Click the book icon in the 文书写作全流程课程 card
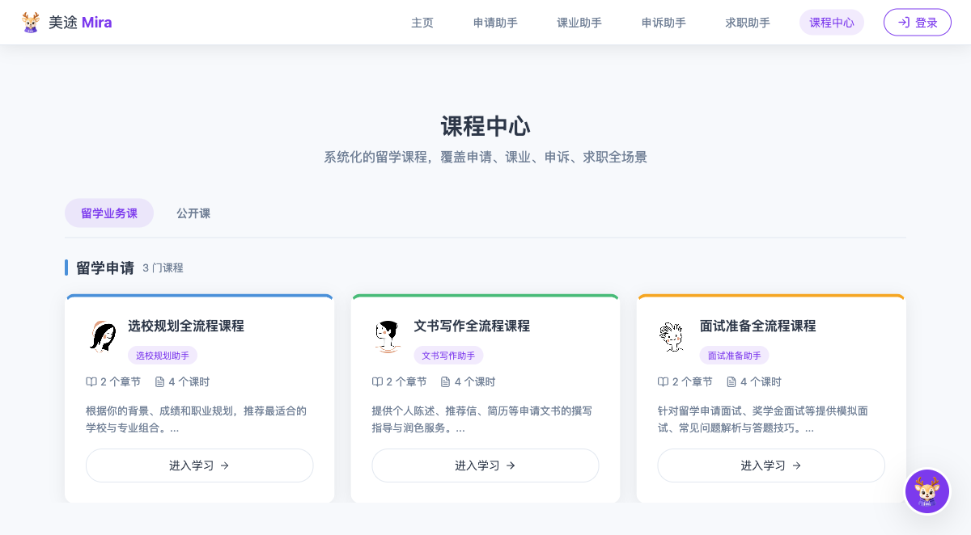This screenshot has height=535, width=971. (377, 381)
